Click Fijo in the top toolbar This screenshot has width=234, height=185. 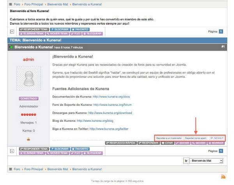click(76, 34)
